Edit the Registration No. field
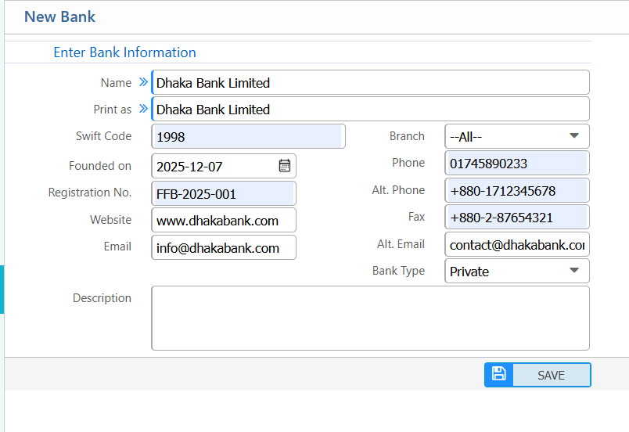The image size is (629, 432). (223, 194)
